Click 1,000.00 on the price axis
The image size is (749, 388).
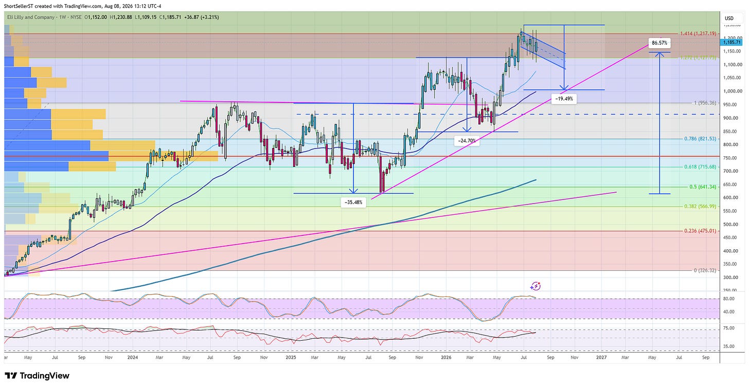(733, 91)
